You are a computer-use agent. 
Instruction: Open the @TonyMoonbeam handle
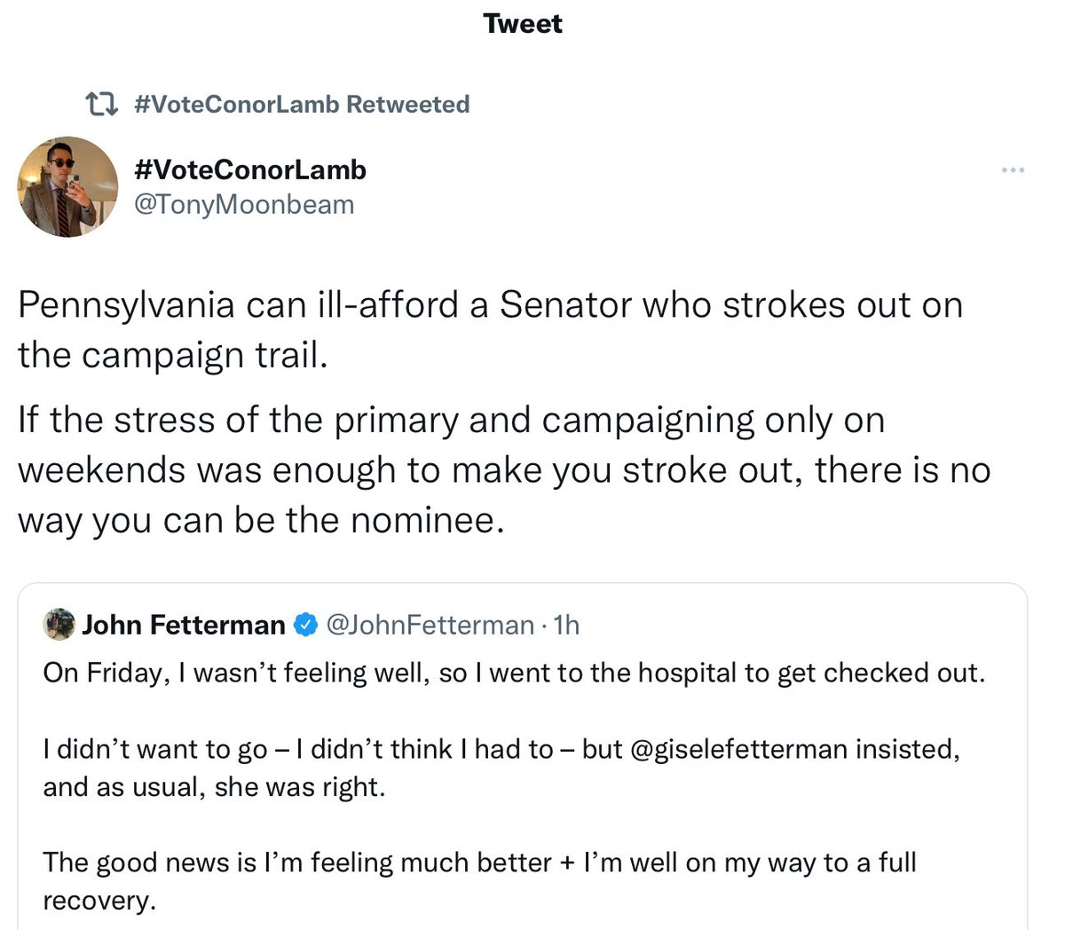[243, 205]
